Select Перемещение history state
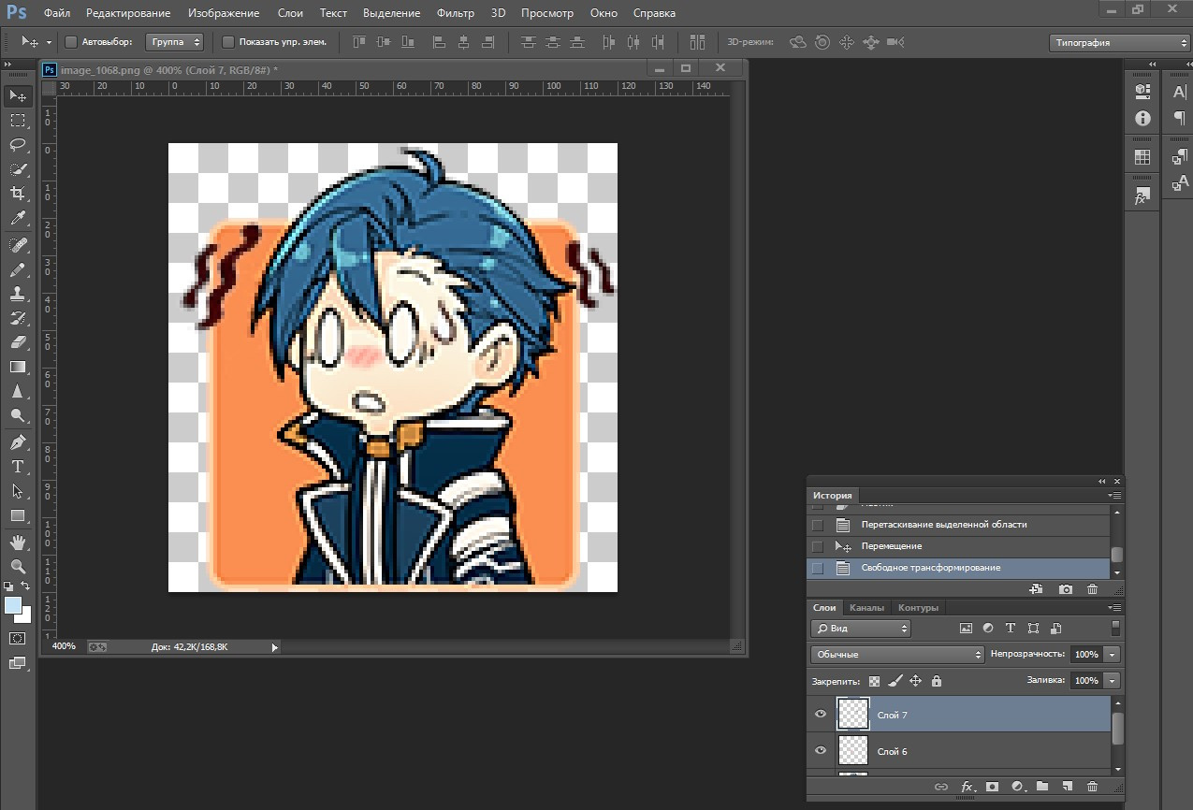 tap(891, 546)
